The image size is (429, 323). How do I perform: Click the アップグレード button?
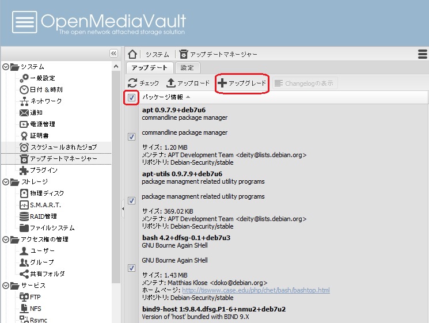click(x=242, y=83)
